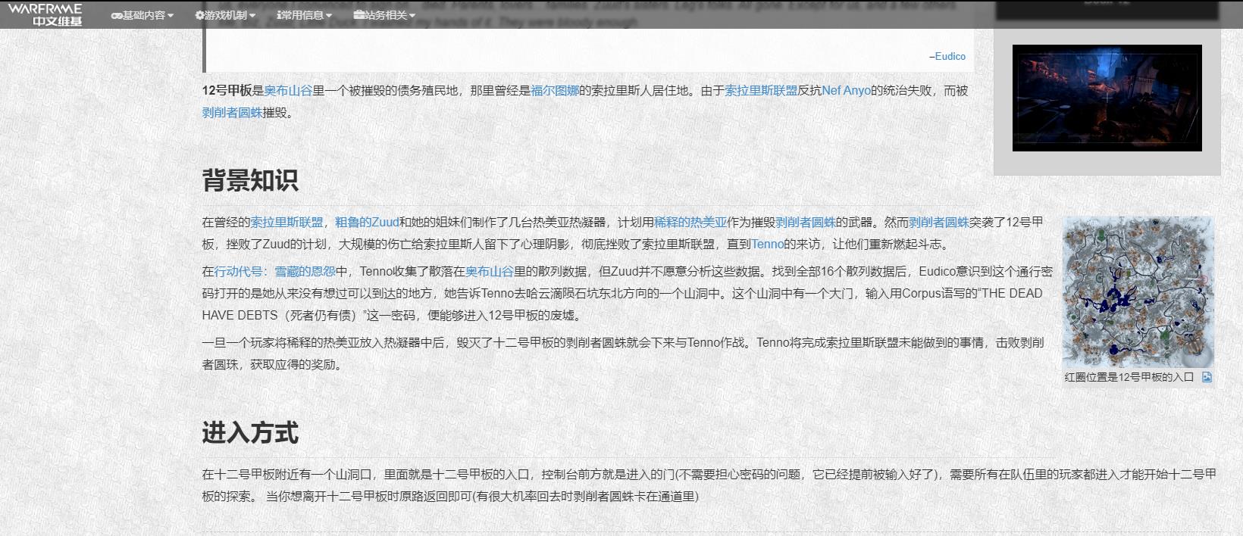Open the Orb Vallis map thumbnail

pyautogui.click(x=1138, y=292)
